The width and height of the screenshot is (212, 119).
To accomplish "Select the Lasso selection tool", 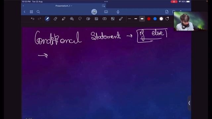I will point(80,19).
